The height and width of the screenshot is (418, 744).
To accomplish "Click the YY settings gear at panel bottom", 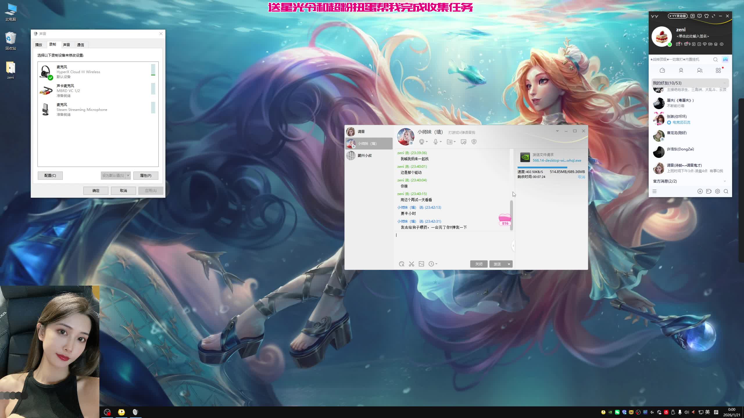I will [718, 191].
